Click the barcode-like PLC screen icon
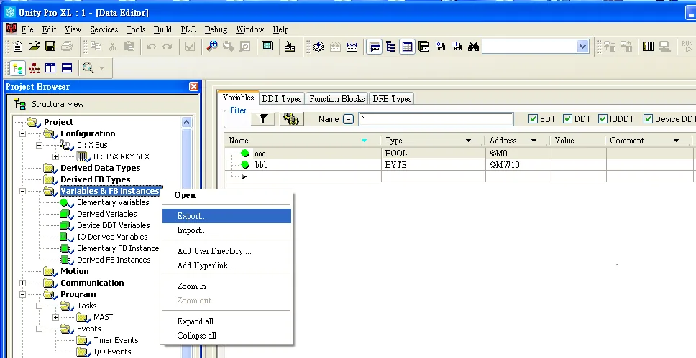Image resolution: width=696 pixels, height=358 pixels. click(648, 46)
